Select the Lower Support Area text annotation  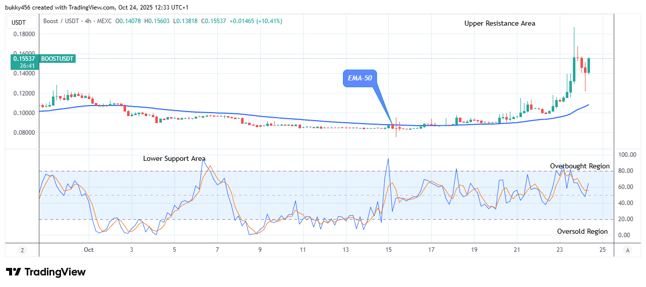(174, 158)
